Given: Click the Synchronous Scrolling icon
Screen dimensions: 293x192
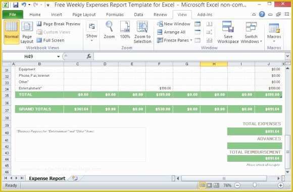Looking at the screenshot, I should pos(209,32).
